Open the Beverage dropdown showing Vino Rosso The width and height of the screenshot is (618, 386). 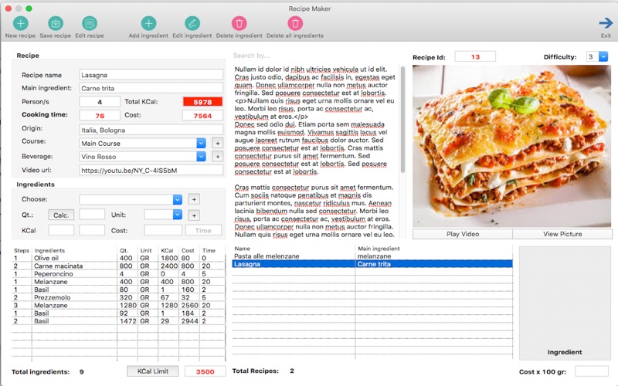coord(201,157)
